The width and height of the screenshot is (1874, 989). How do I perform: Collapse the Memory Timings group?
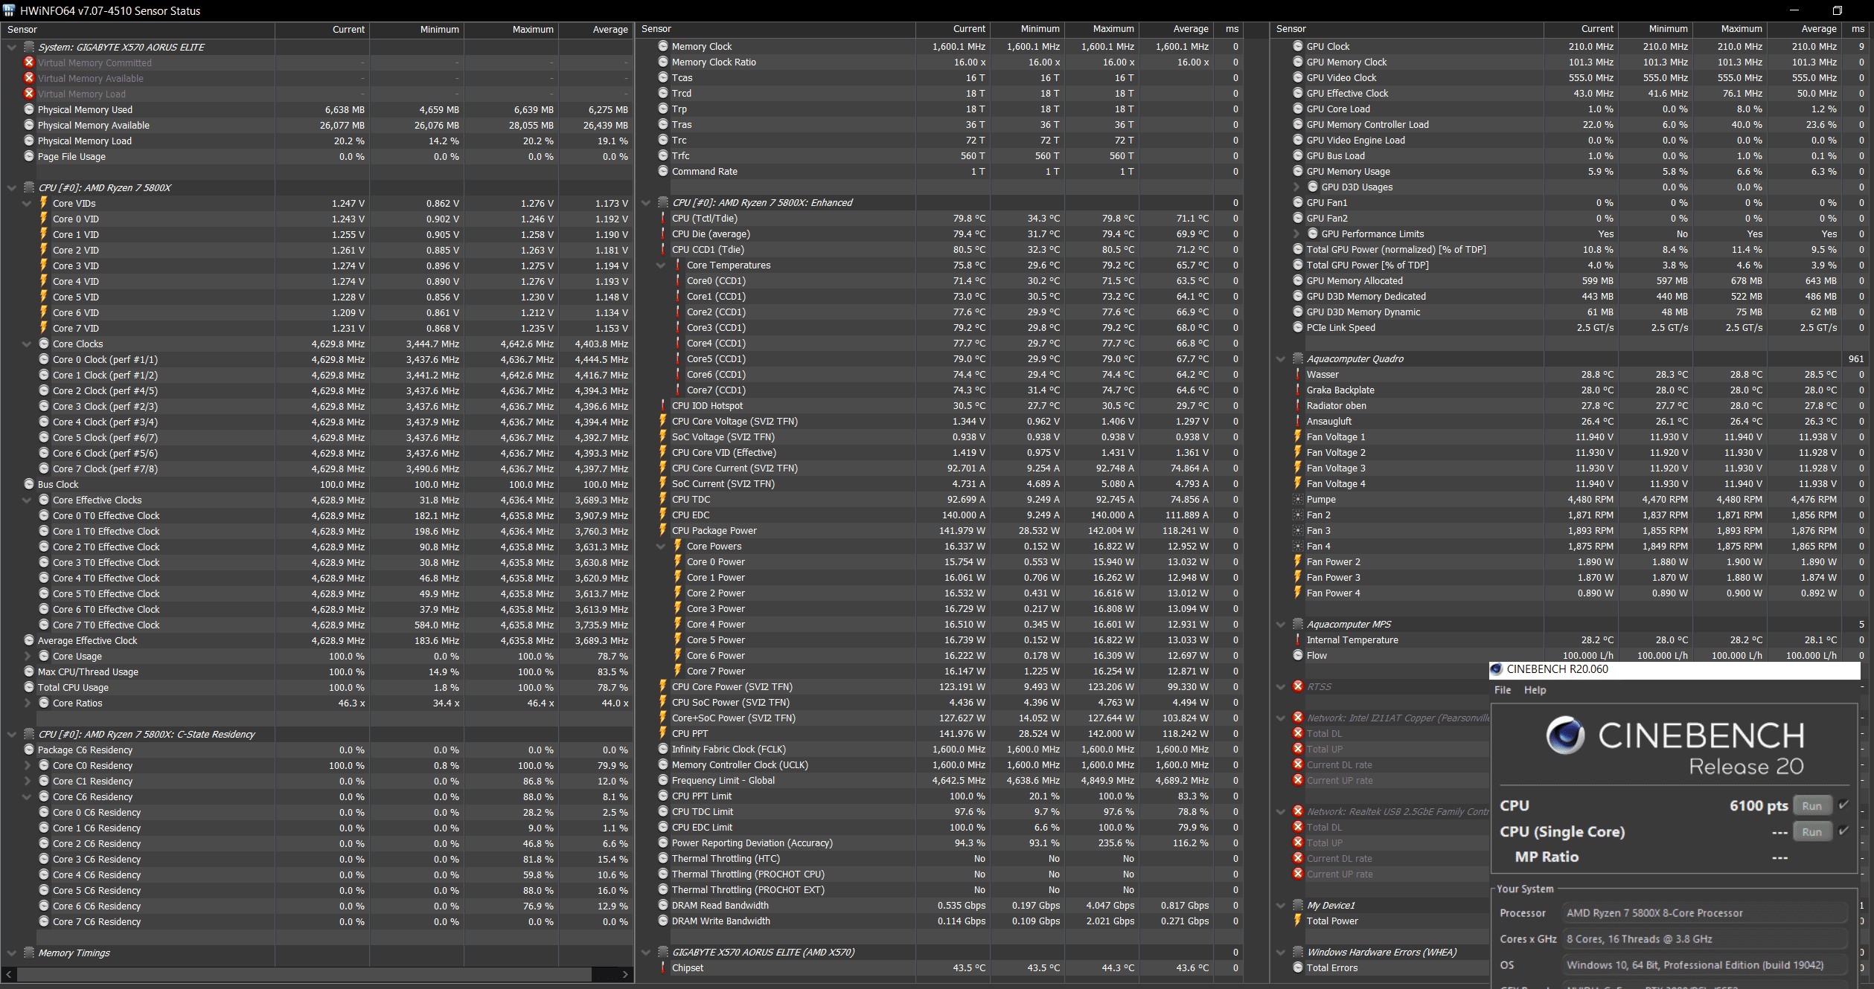(x=11, y=953)
